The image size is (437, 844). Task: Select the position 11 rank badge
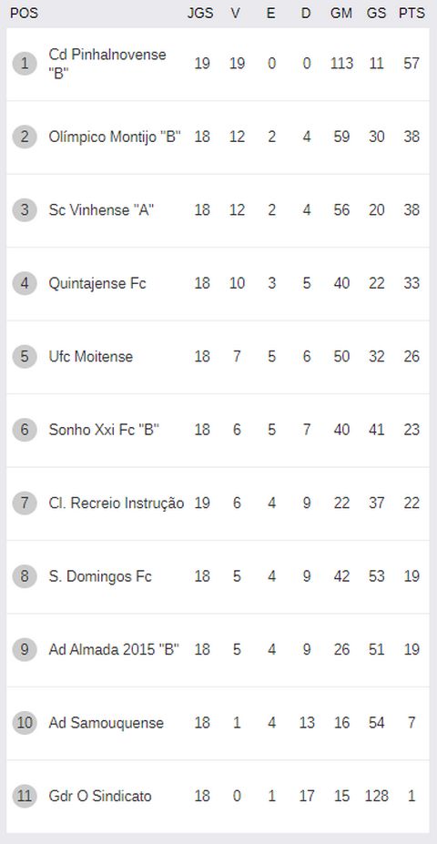[x=25, y=796]
